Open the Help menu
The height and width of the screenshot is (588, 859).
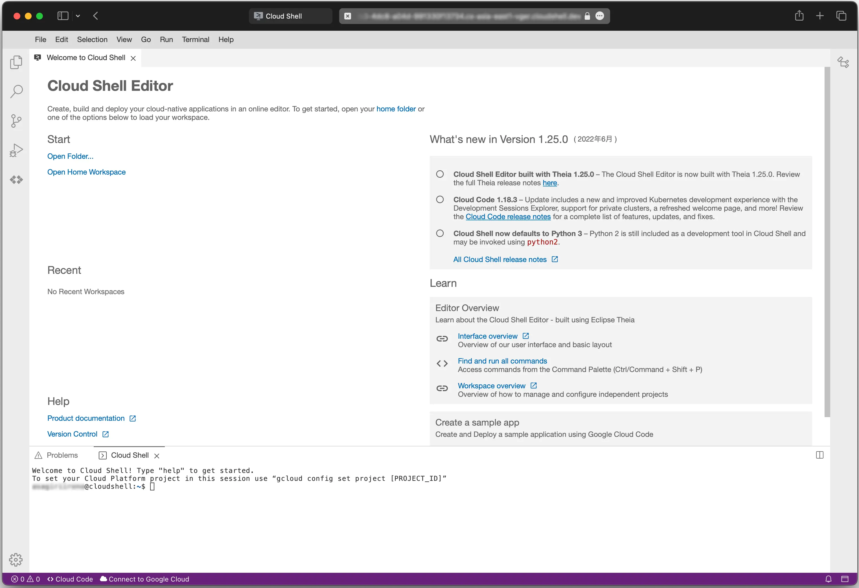pyautogui.click(x=226, y=39)
